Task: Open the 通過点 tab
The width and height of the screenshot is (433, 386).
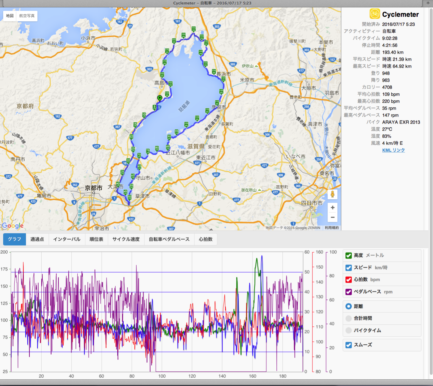Action: coord(37,239)
